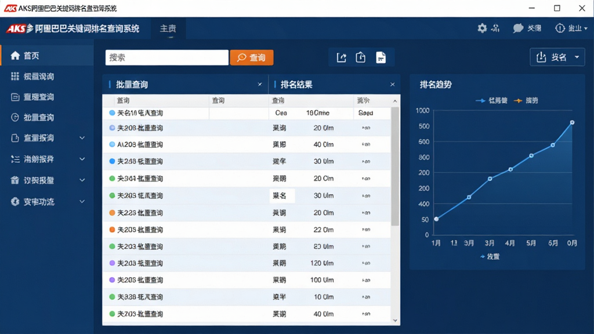
Task: Click the purple dot in the 120 row
Action: point(112,263)
